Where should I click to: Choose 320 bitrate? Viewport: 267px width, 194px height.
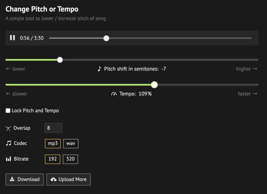coord(70,159)
